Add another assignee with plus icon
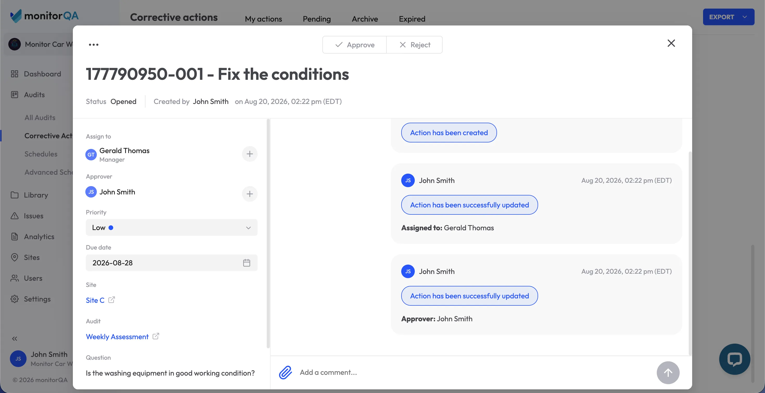765x393 pixels. [250, 154]
